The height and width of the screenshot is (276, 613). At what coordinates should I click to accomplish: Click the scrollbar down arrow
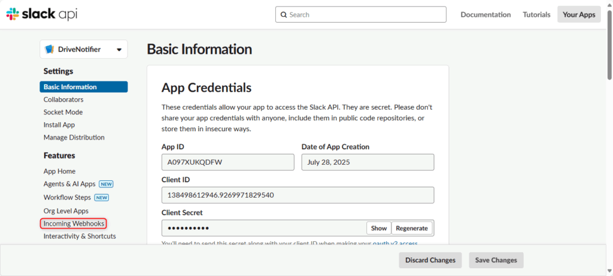click(x=609, y=271)
